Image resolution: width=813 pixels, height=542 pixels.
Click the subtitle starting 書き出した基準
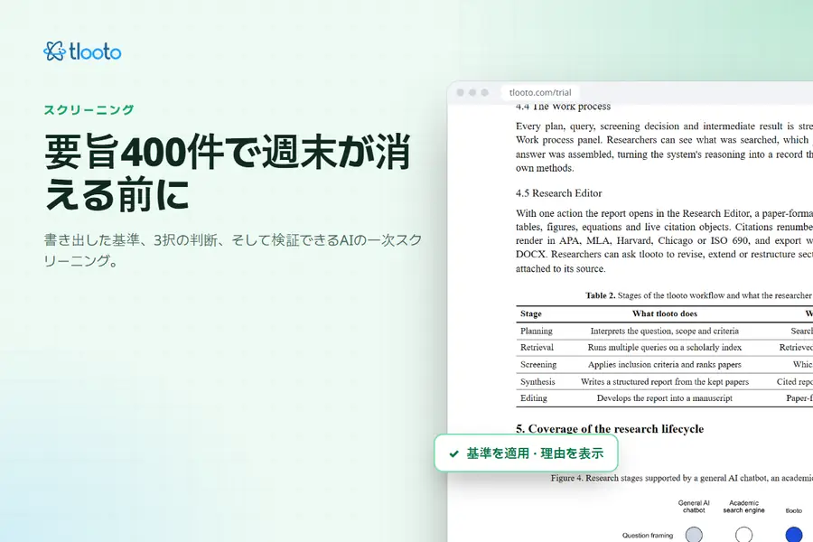tap(233, 250)
